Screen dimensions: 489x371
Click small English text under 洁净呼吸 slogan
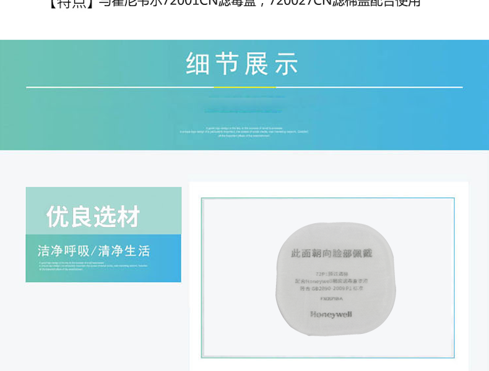click(93, 267)
